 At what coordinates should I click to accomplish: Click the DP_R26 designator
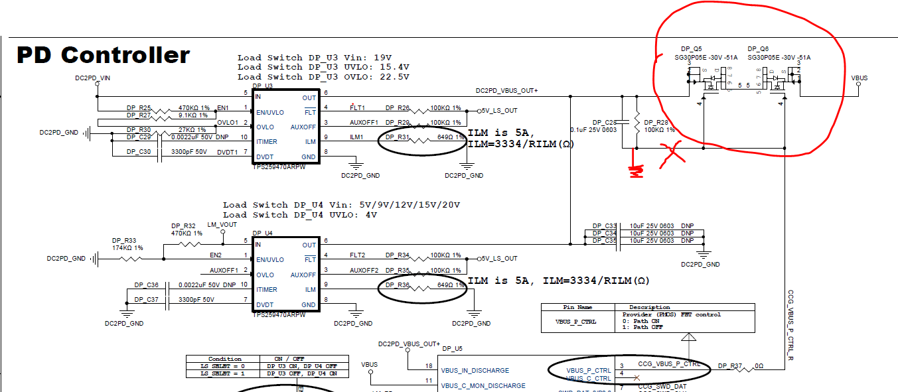(398, 107)
